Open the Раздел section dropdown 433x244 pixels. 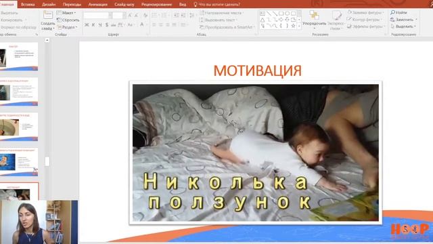click(68, 27)
